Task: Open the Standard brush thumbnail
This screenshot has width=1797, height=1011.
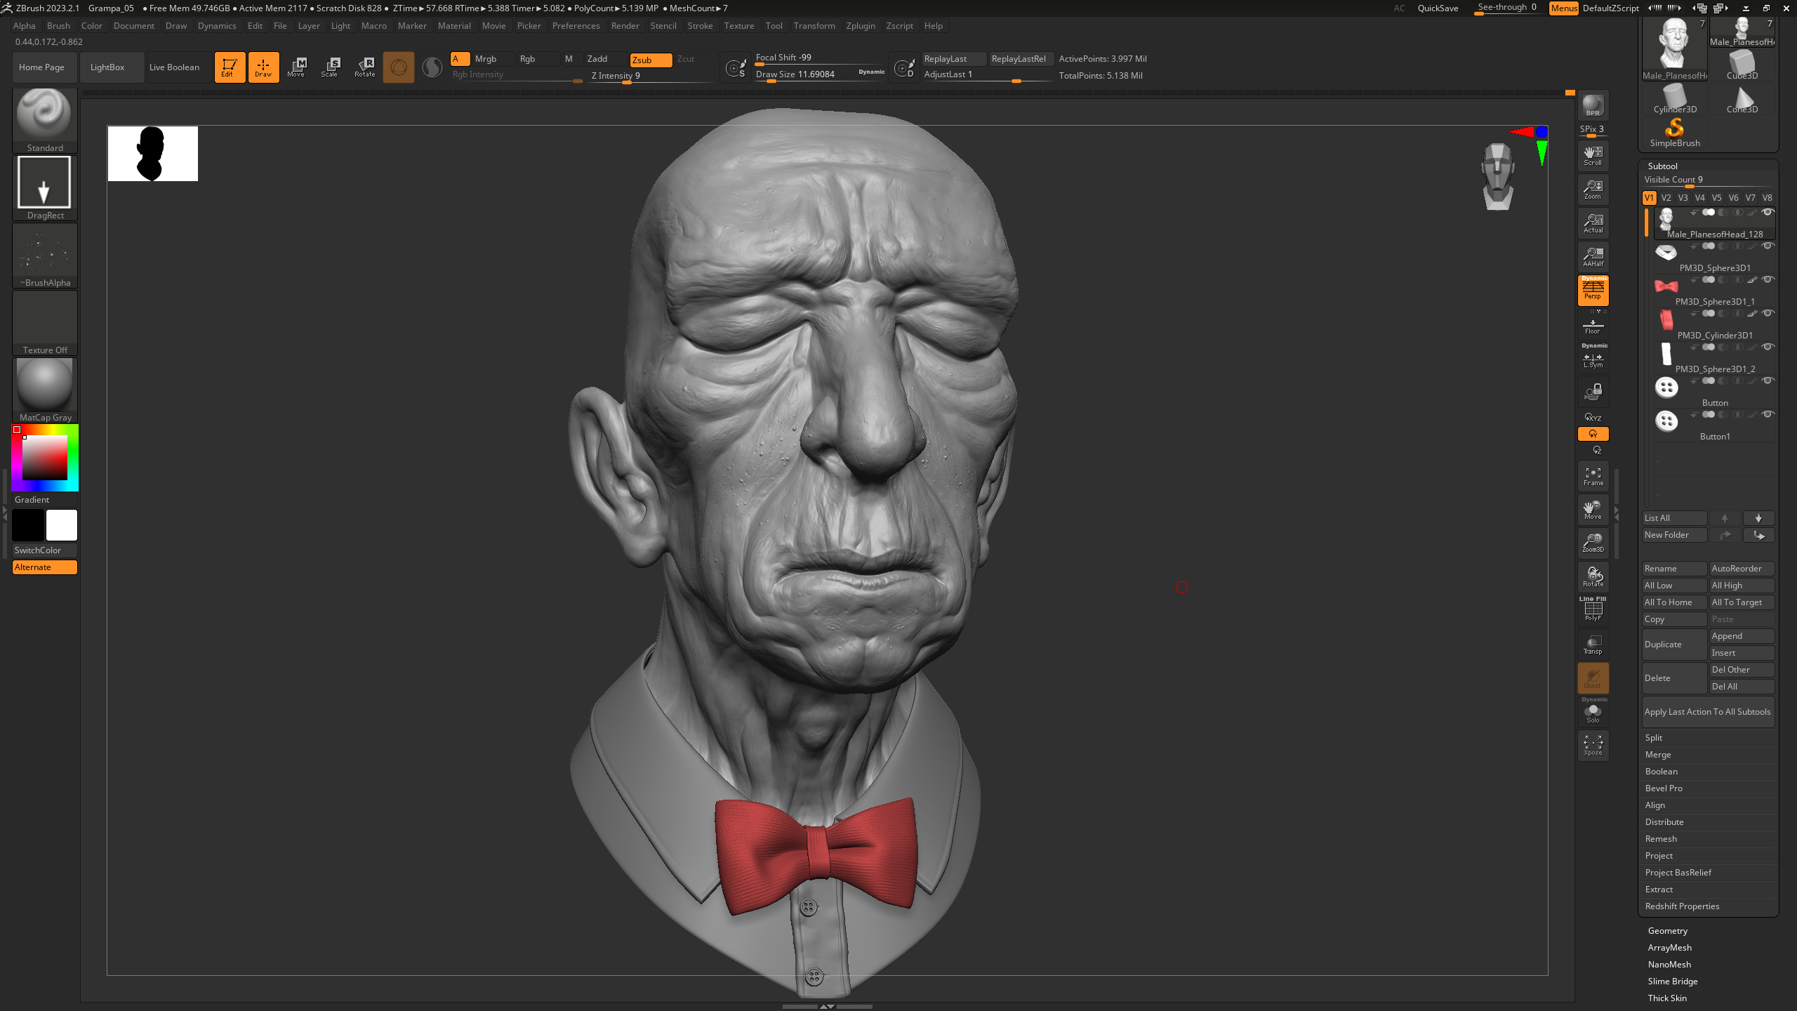Action: click(44, 115)
